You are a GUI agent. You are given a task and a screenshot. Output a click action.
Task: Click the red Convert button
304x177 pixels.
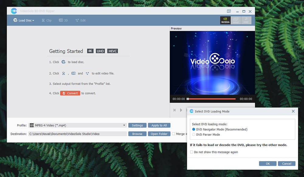point(70,93)
